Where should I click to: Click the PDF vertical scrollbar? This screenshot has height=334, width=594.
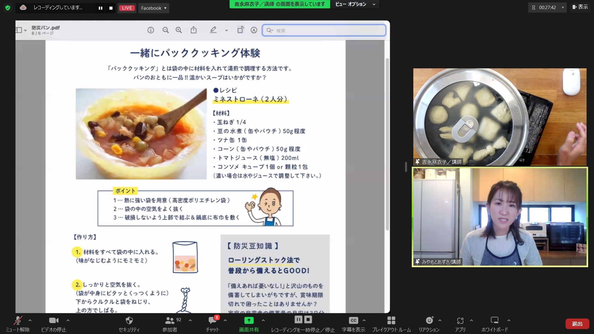point(387,144)
